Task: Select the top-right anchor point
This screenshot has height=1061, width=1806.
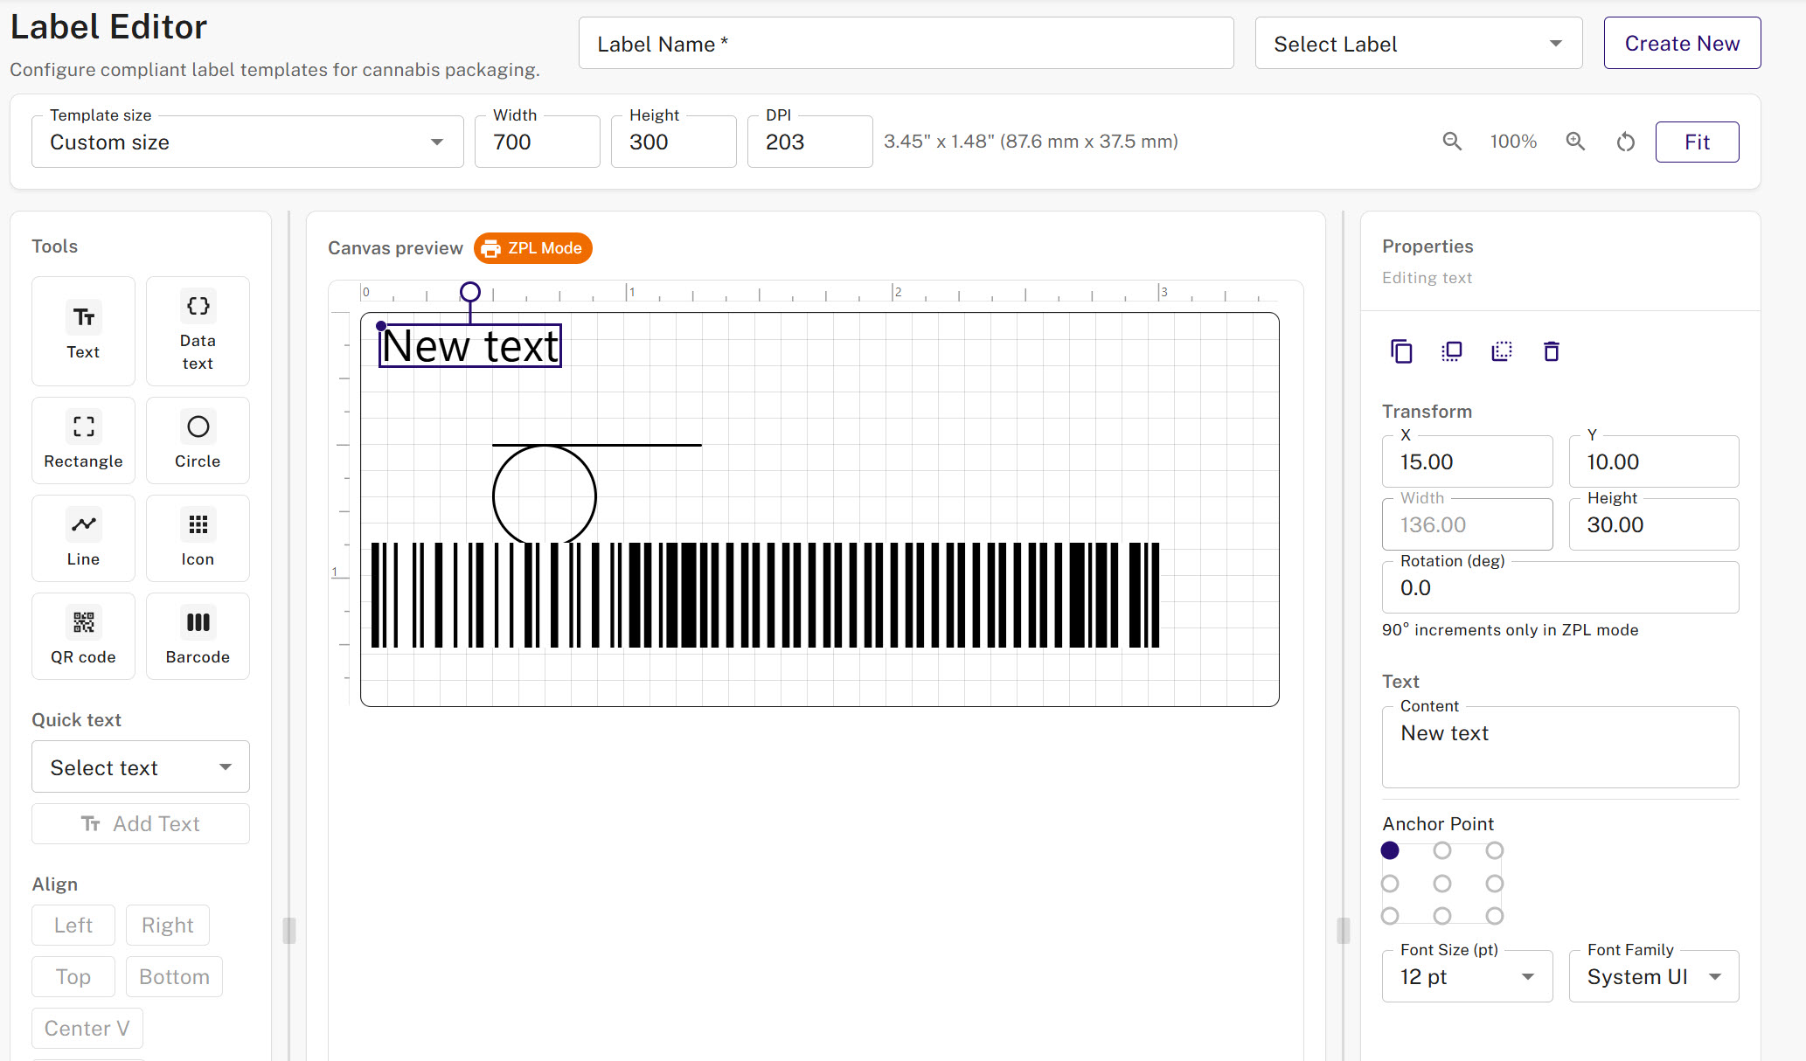Action: [1495, 850]
